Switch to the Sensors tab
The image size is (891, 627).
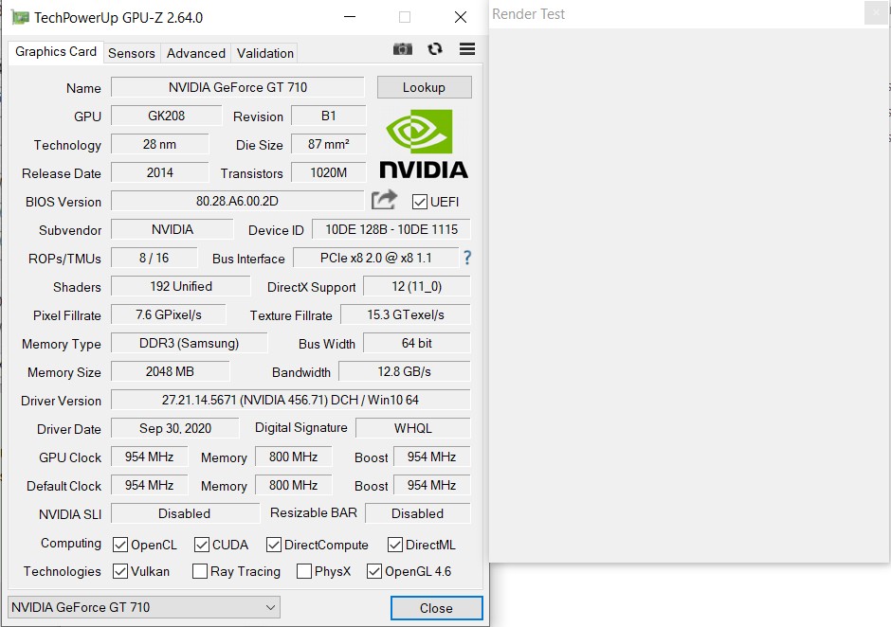pyautogui.click(x=132, y=53)
